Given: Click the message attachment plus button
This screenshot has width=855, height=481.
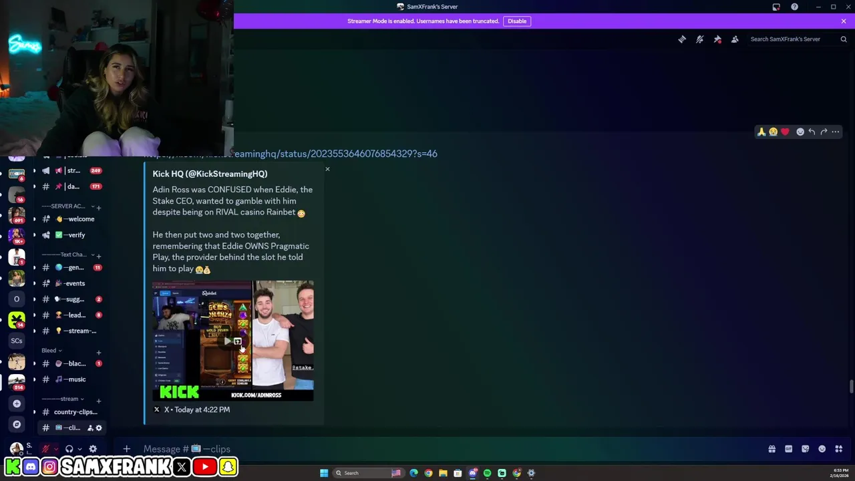Looking at the screenshot, I should tap(126, 449).
